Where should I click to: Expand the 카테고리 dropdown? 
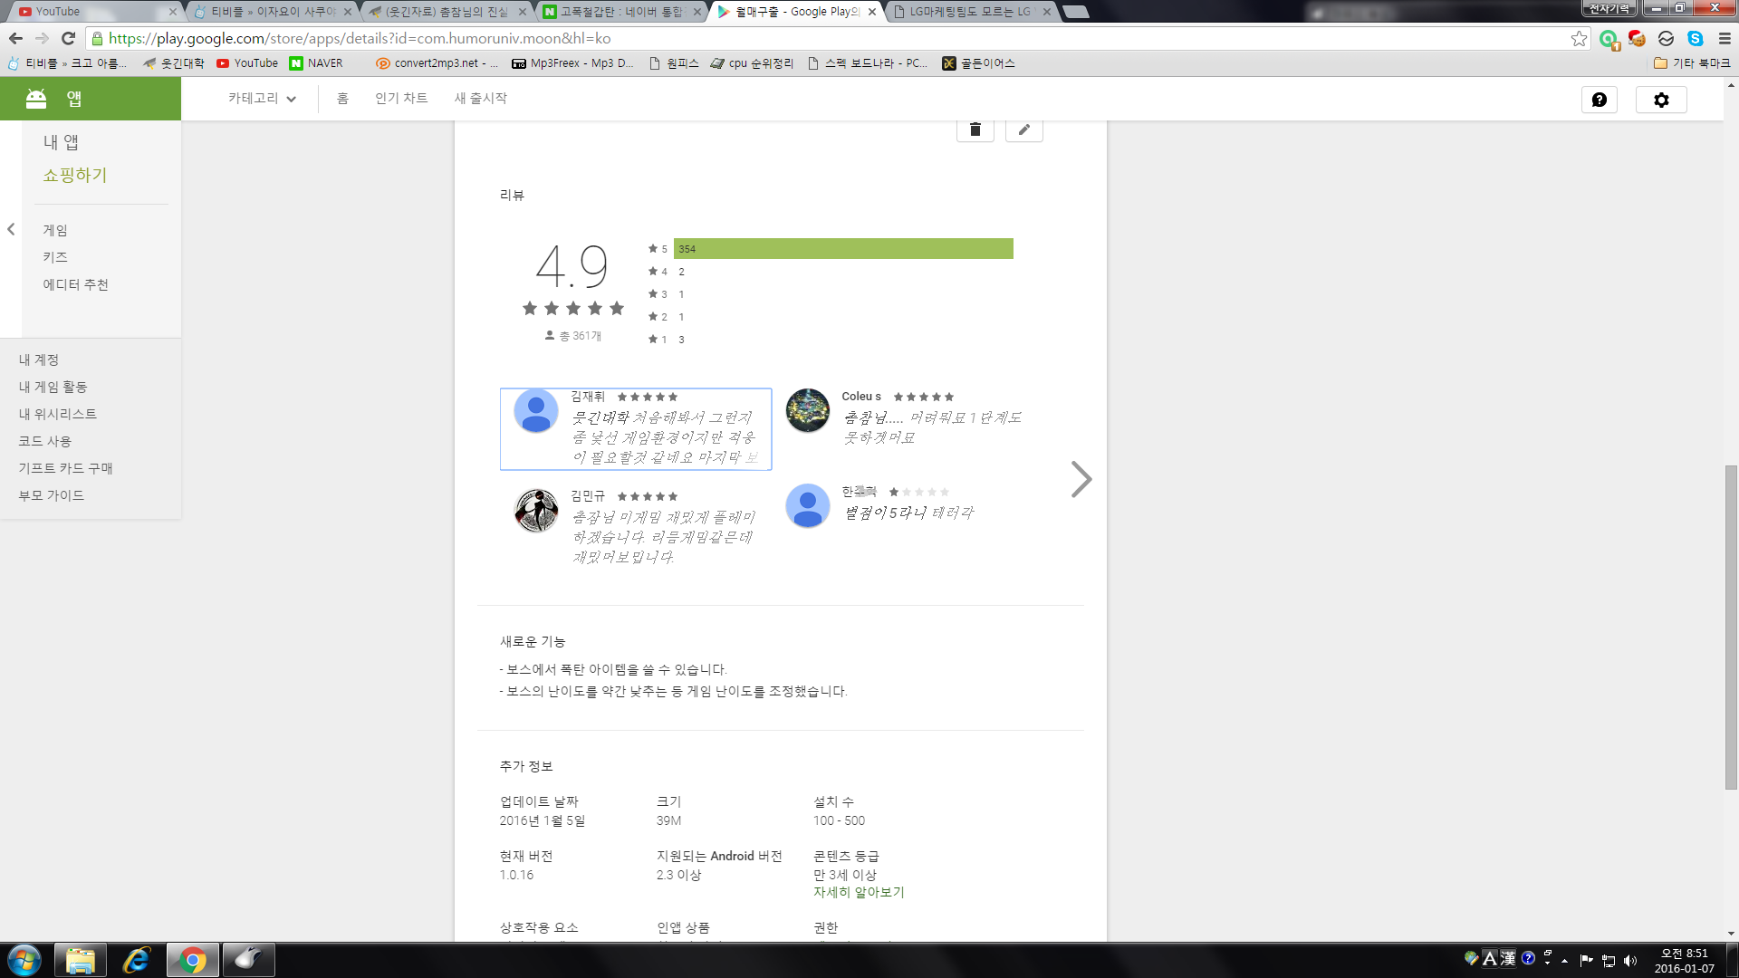262,99
